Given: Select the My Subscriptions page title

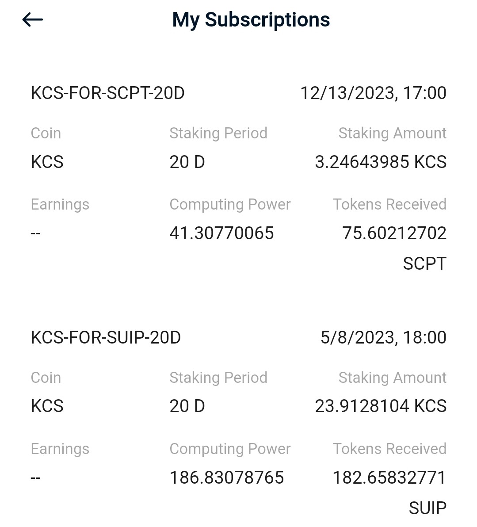Looking at the screenshot, I should (x=251, y=20).
